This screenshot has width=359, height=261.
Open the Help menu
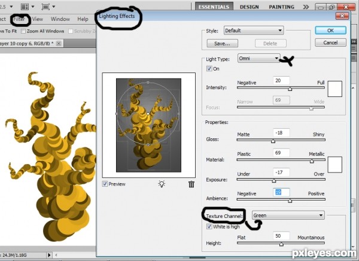coord(83,19)
